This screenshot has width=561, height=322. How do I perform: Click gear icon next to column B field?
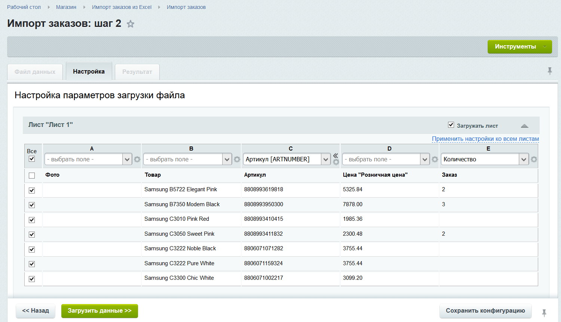[237, 160]
